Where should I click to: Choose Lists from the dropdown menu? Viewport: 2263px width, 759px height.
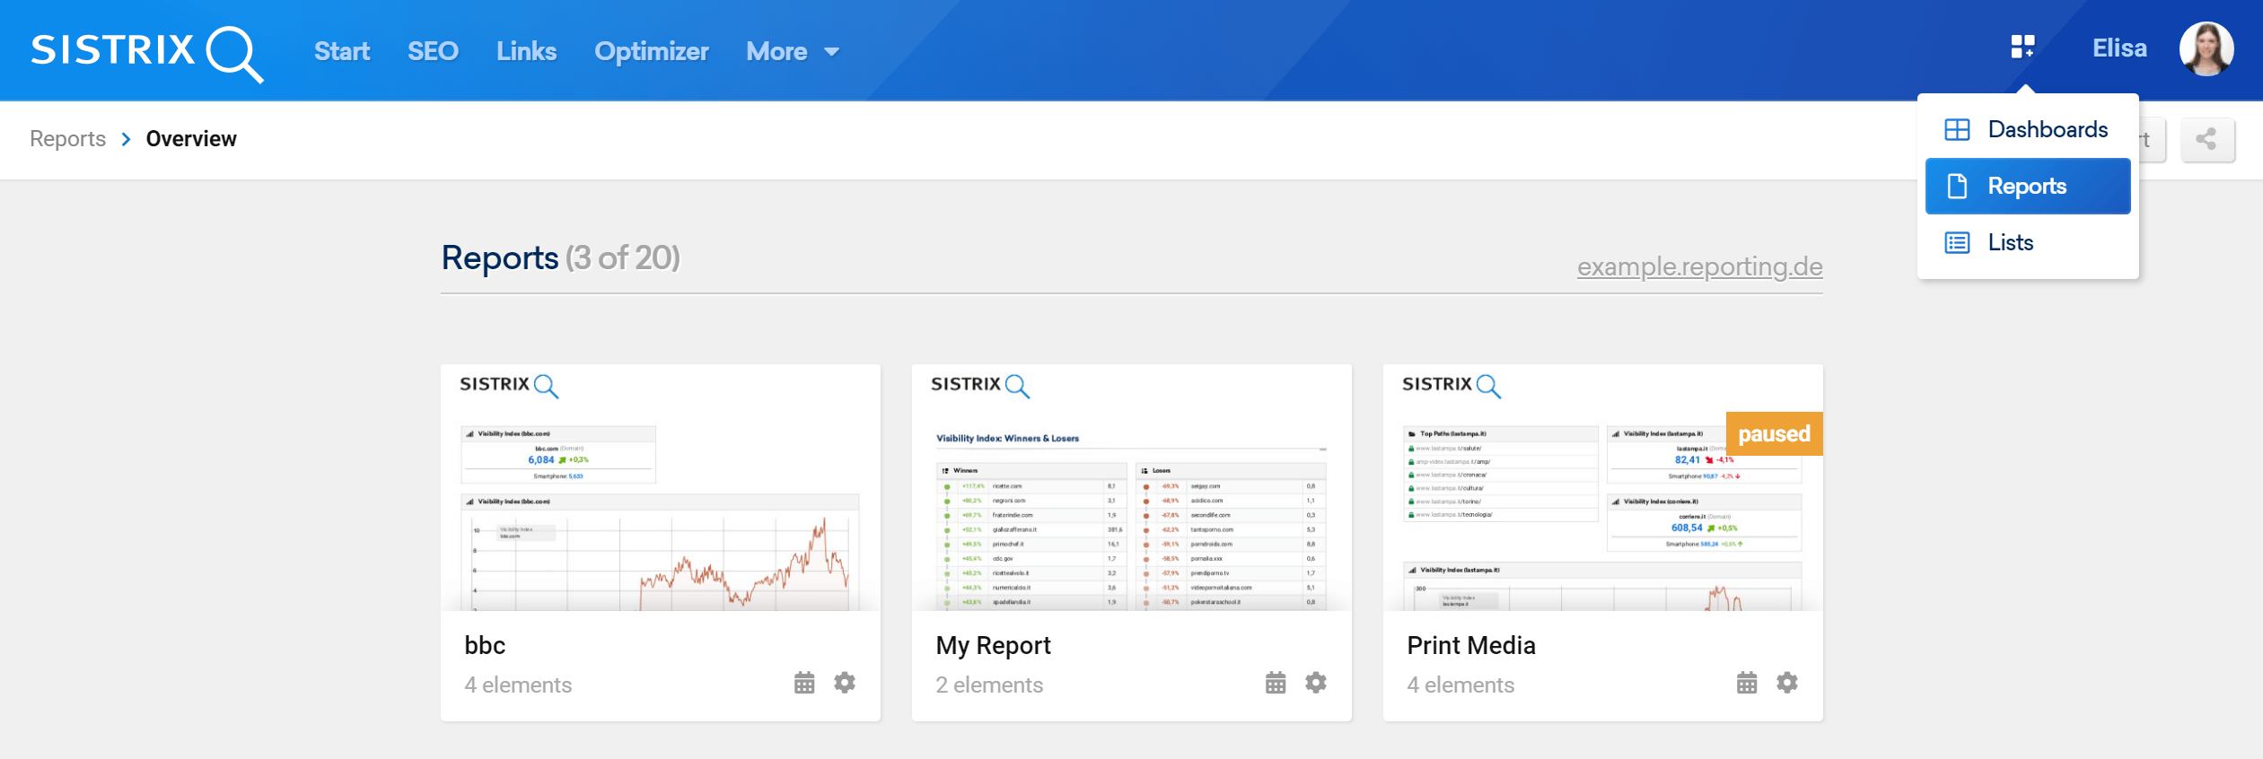click(2010, 242)
